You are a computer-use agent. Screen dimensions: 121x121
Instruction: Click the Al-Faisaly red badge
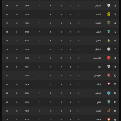(109, 75)
